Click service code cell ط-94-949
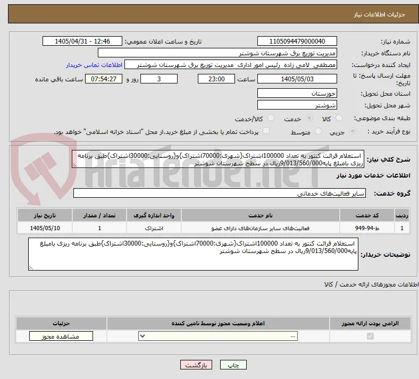419x379 pixels. (x=367, y=228)
